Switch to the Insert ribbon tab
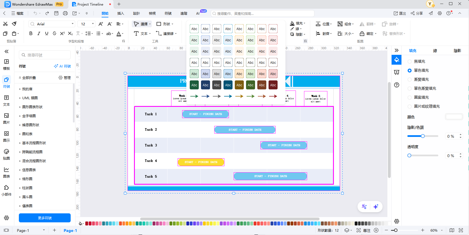This screenshot has width=469, height=235. pos(120,13)
